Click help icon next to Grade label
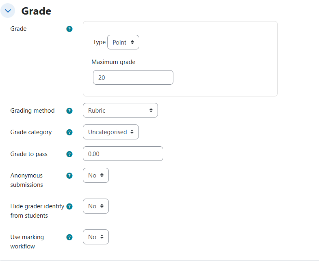320x261 pixels. 69,29
